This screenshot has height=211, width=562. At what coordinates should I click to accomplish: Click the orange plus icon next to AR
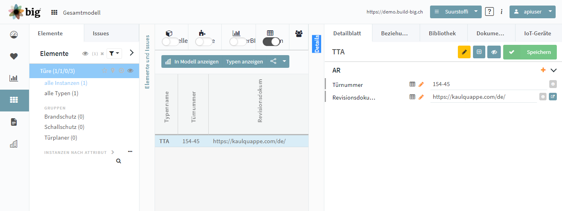[x=543, y=70]
